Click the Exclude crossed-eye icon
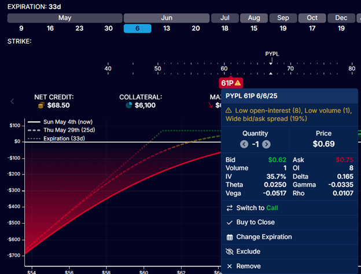The height and width of the screenshot is (274, 361). 230,251
